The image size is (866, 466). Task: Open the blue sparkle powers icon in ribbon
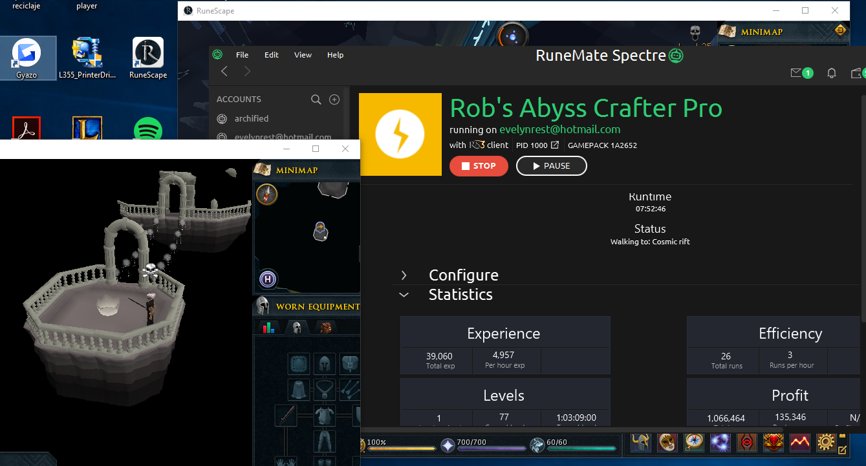pyautogui.click(x=720, y=443)
